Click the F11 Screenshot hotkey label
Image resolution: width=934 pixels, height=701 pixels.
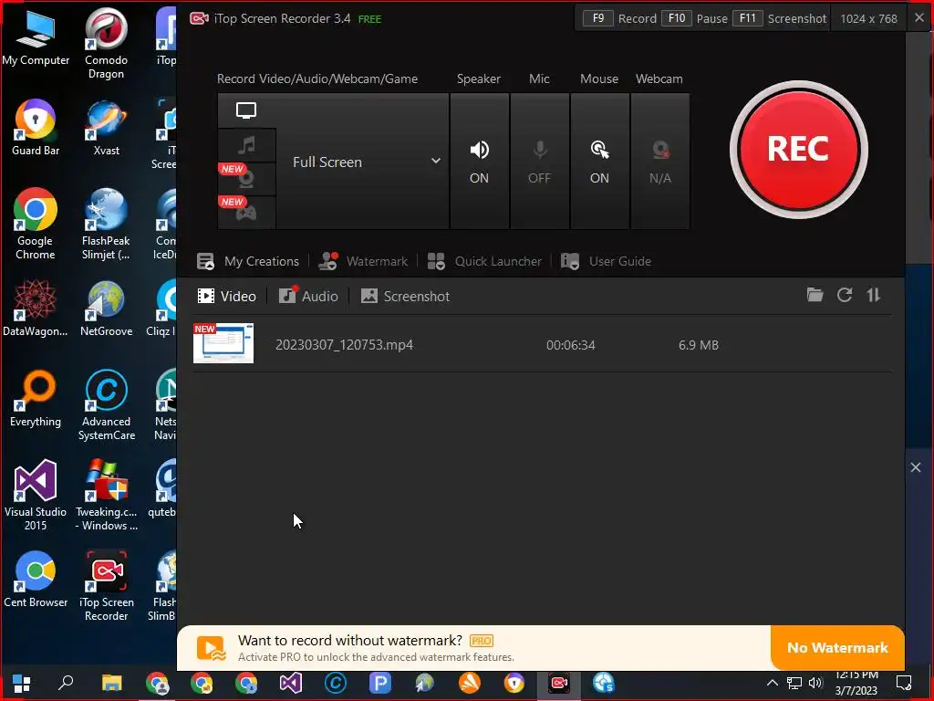(780, 18)
